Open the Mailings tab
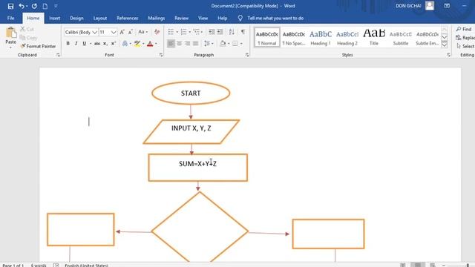Viewport: 475px width, 267px height. coord(157,18)
